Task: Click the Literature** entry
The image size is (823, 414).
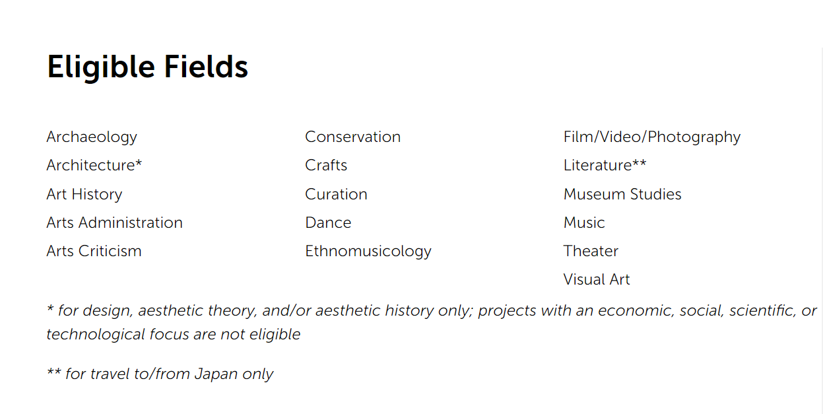Action: click(x=605, y=165)
